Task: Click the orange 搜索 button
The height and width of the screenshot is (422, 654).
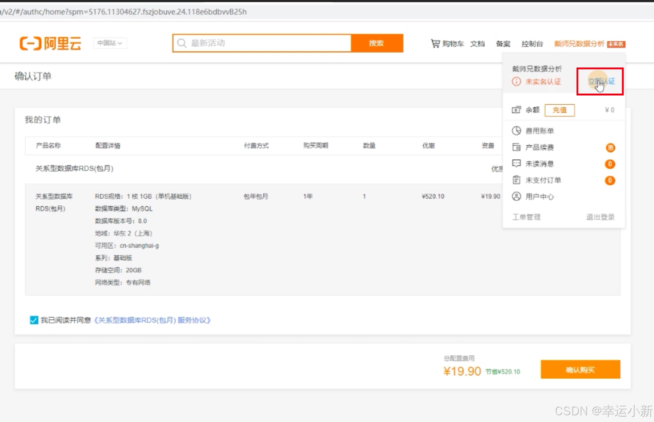Action: click(377, 43)
